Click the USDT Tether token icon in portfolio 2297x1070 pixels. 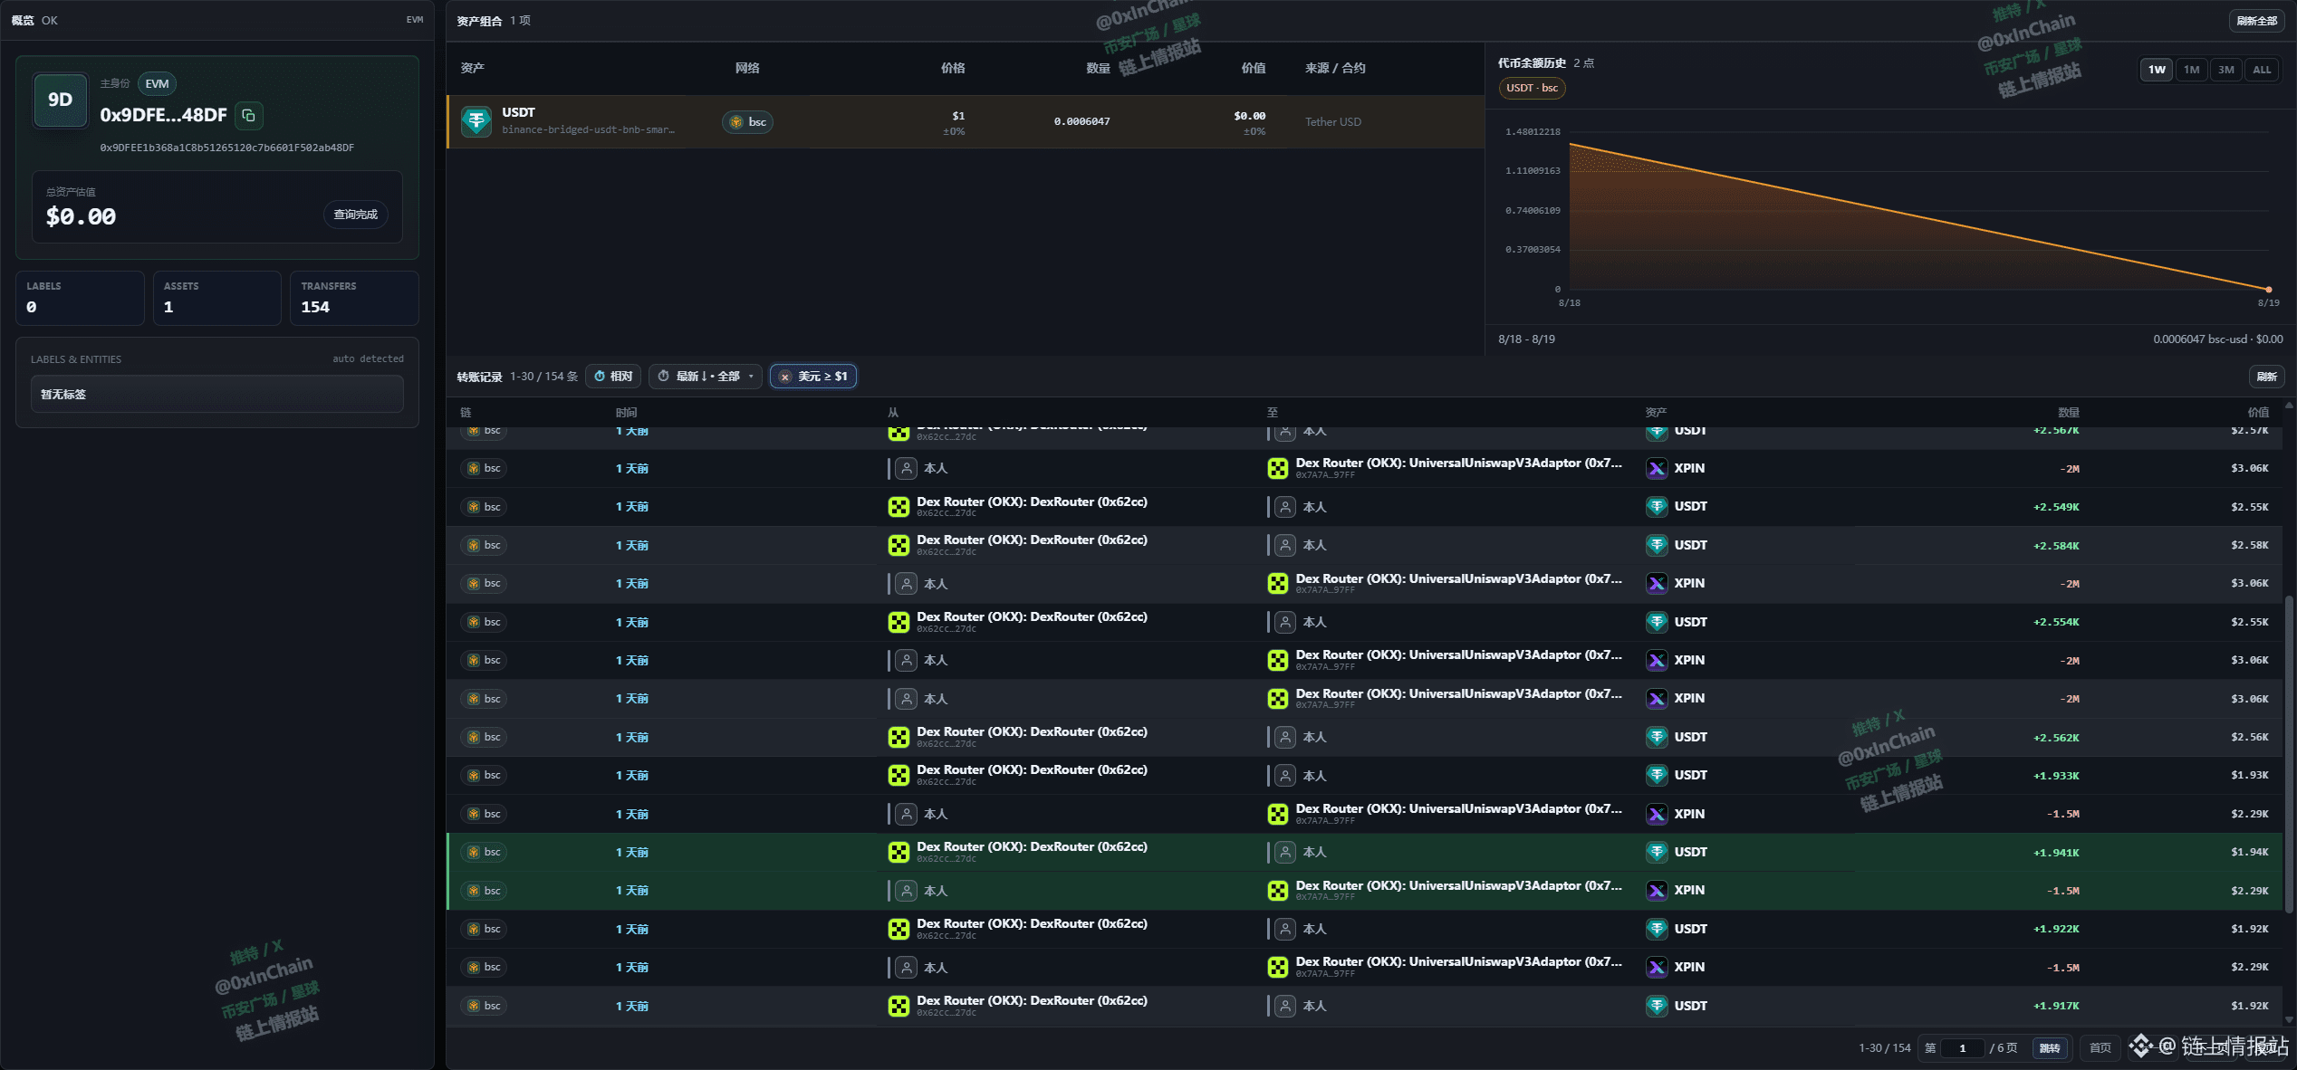[x=476, y=121]
